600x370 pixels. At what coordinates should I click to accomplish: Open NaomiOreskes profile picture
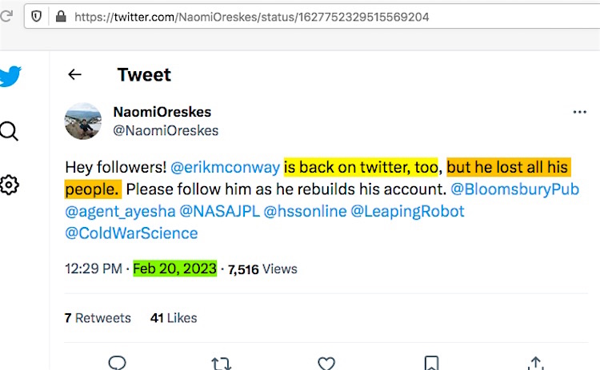point(83,121)
